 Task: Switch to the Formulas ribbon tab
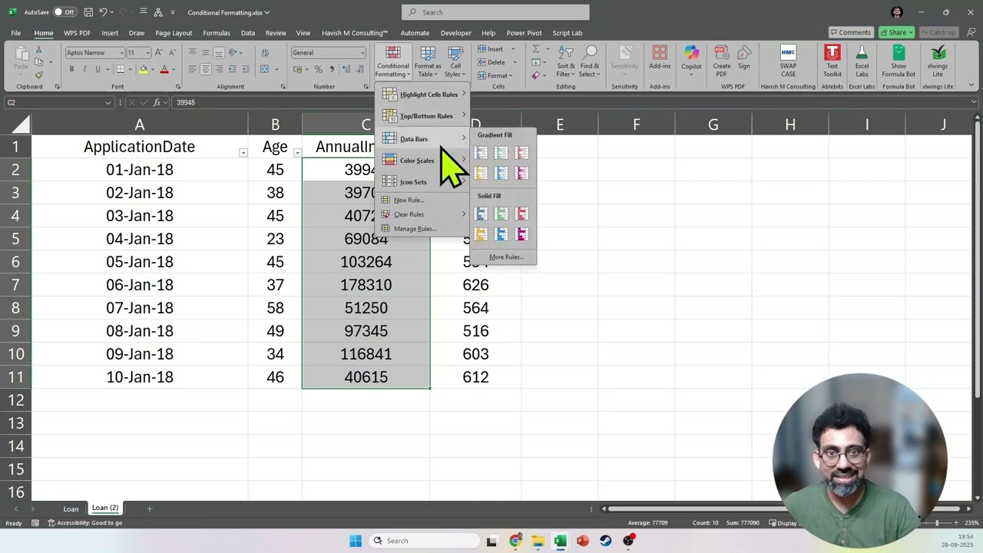click(x=217, y=33)
